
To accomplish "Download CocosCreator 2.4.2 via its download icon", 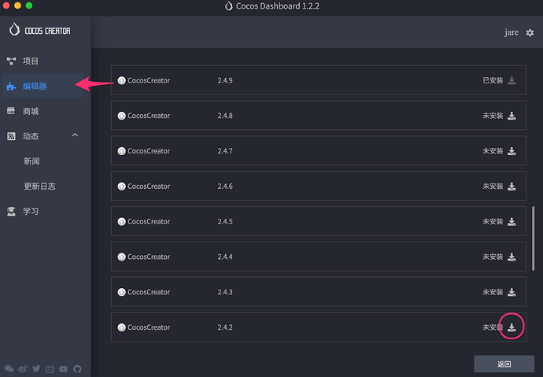I will tap(512, 327).
